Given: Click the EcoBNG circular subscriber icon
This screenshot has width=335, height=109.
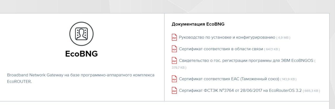Looking at the screenshot, I should (x=81, y=34).
